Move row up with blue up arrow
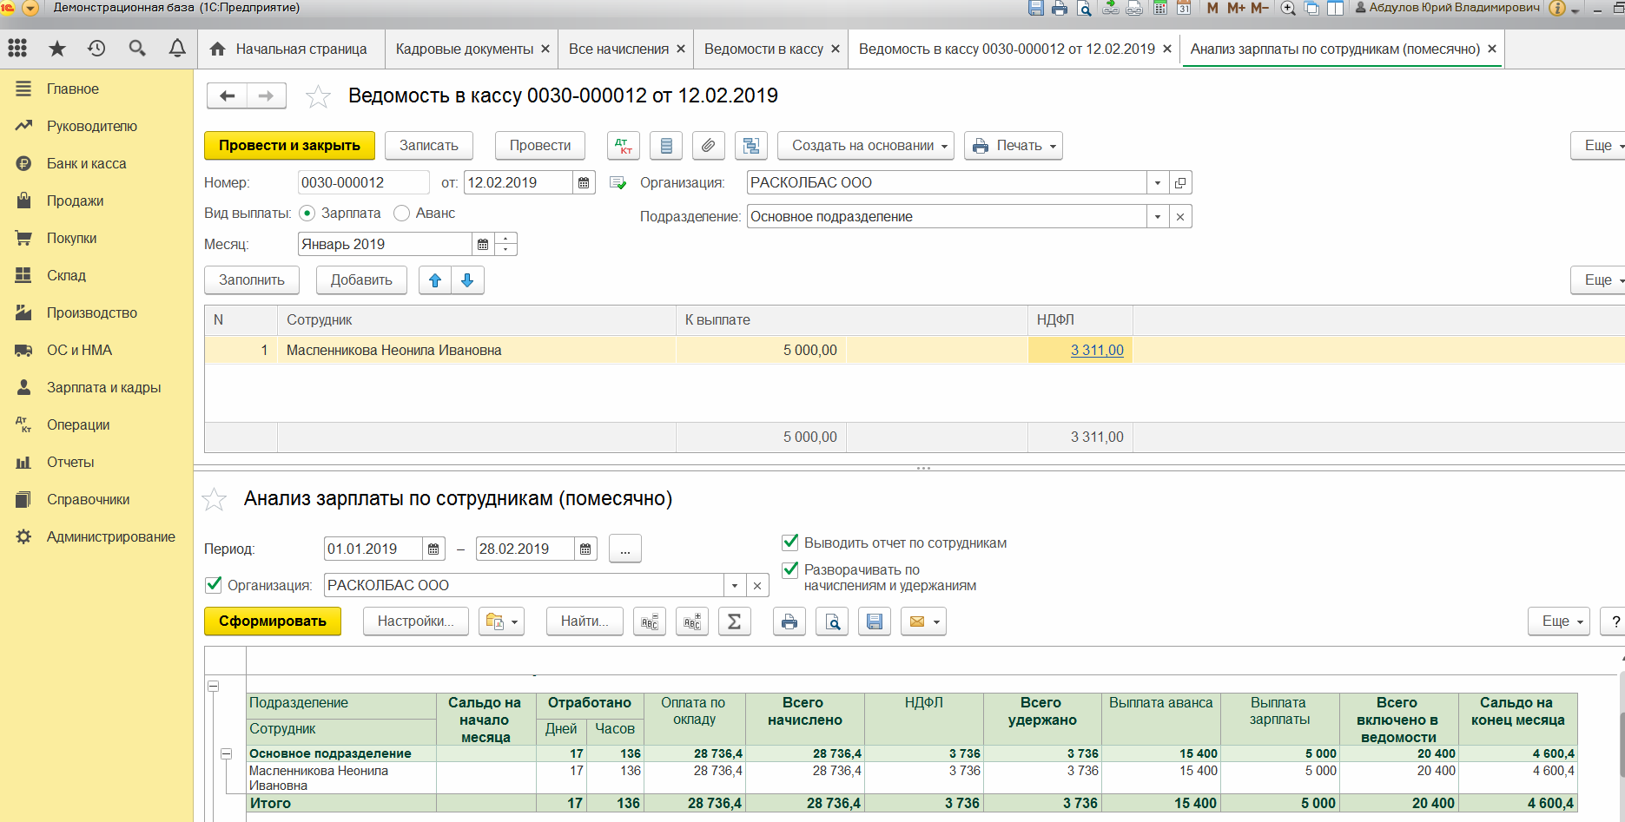1625x822 pixels. click(435, 280)
